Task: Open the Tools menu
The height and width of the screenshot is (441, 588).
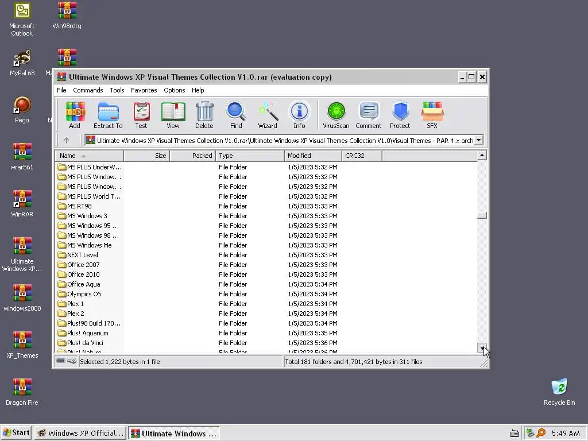Action: tap(117, 90)
